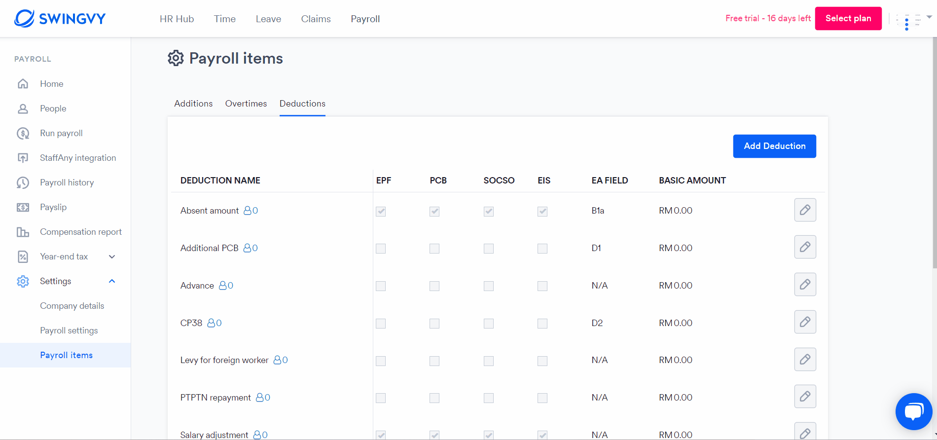Click the Free trial days left notice
The height and width of the screenshot is (440, 937).
(768, 18)
